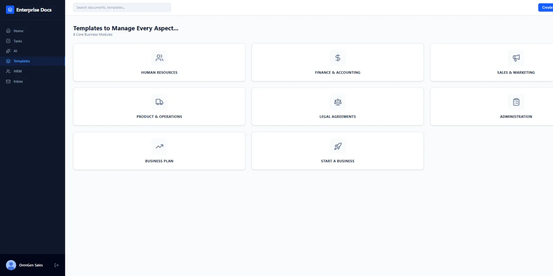Viewport: 553px width, 276px height.
Task: Click the Sales & Marketing megaphone icon
Action: pyautogui.click(x=516, y=58)
